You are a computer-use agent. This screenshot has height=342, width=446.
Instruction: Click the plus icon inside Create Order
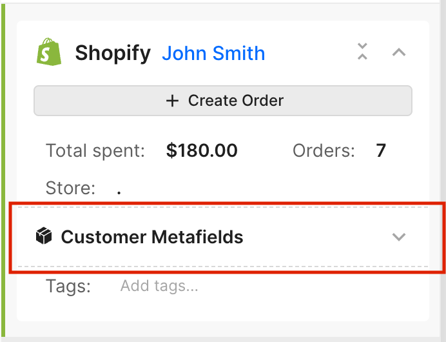[172, 101]
